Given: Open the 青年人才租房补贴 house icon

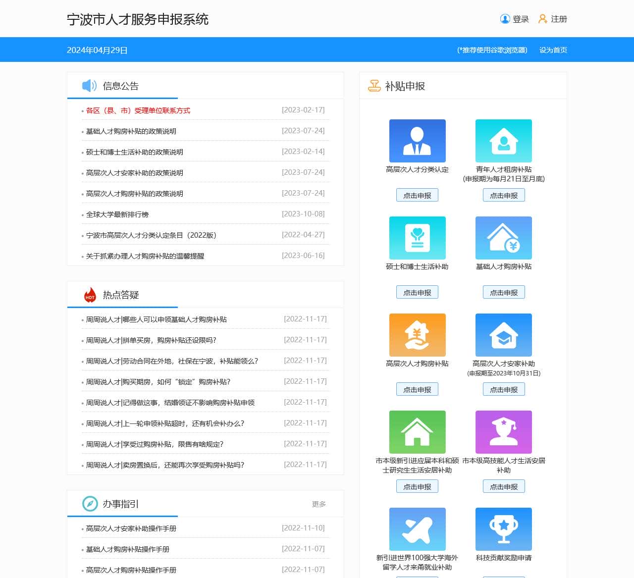Looking at the screenshot, I should [503, 141].
